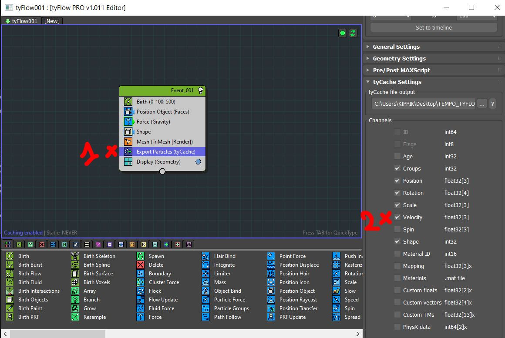The image size is (505, 338).
Task: Pick the Birth Burst operator icon
Action: coord(10,264)
